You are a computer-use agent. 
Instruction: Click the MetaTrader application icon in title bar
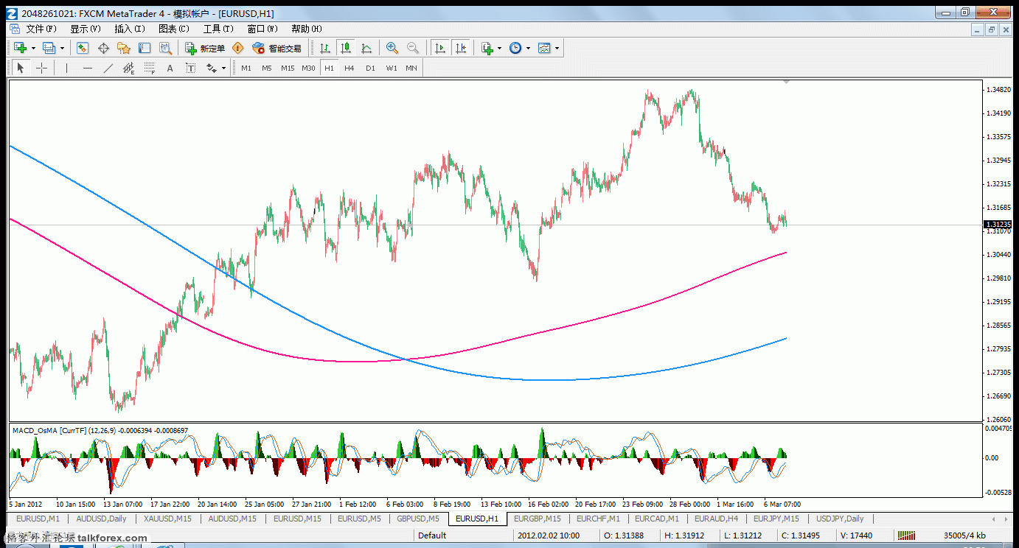(11, 13)
